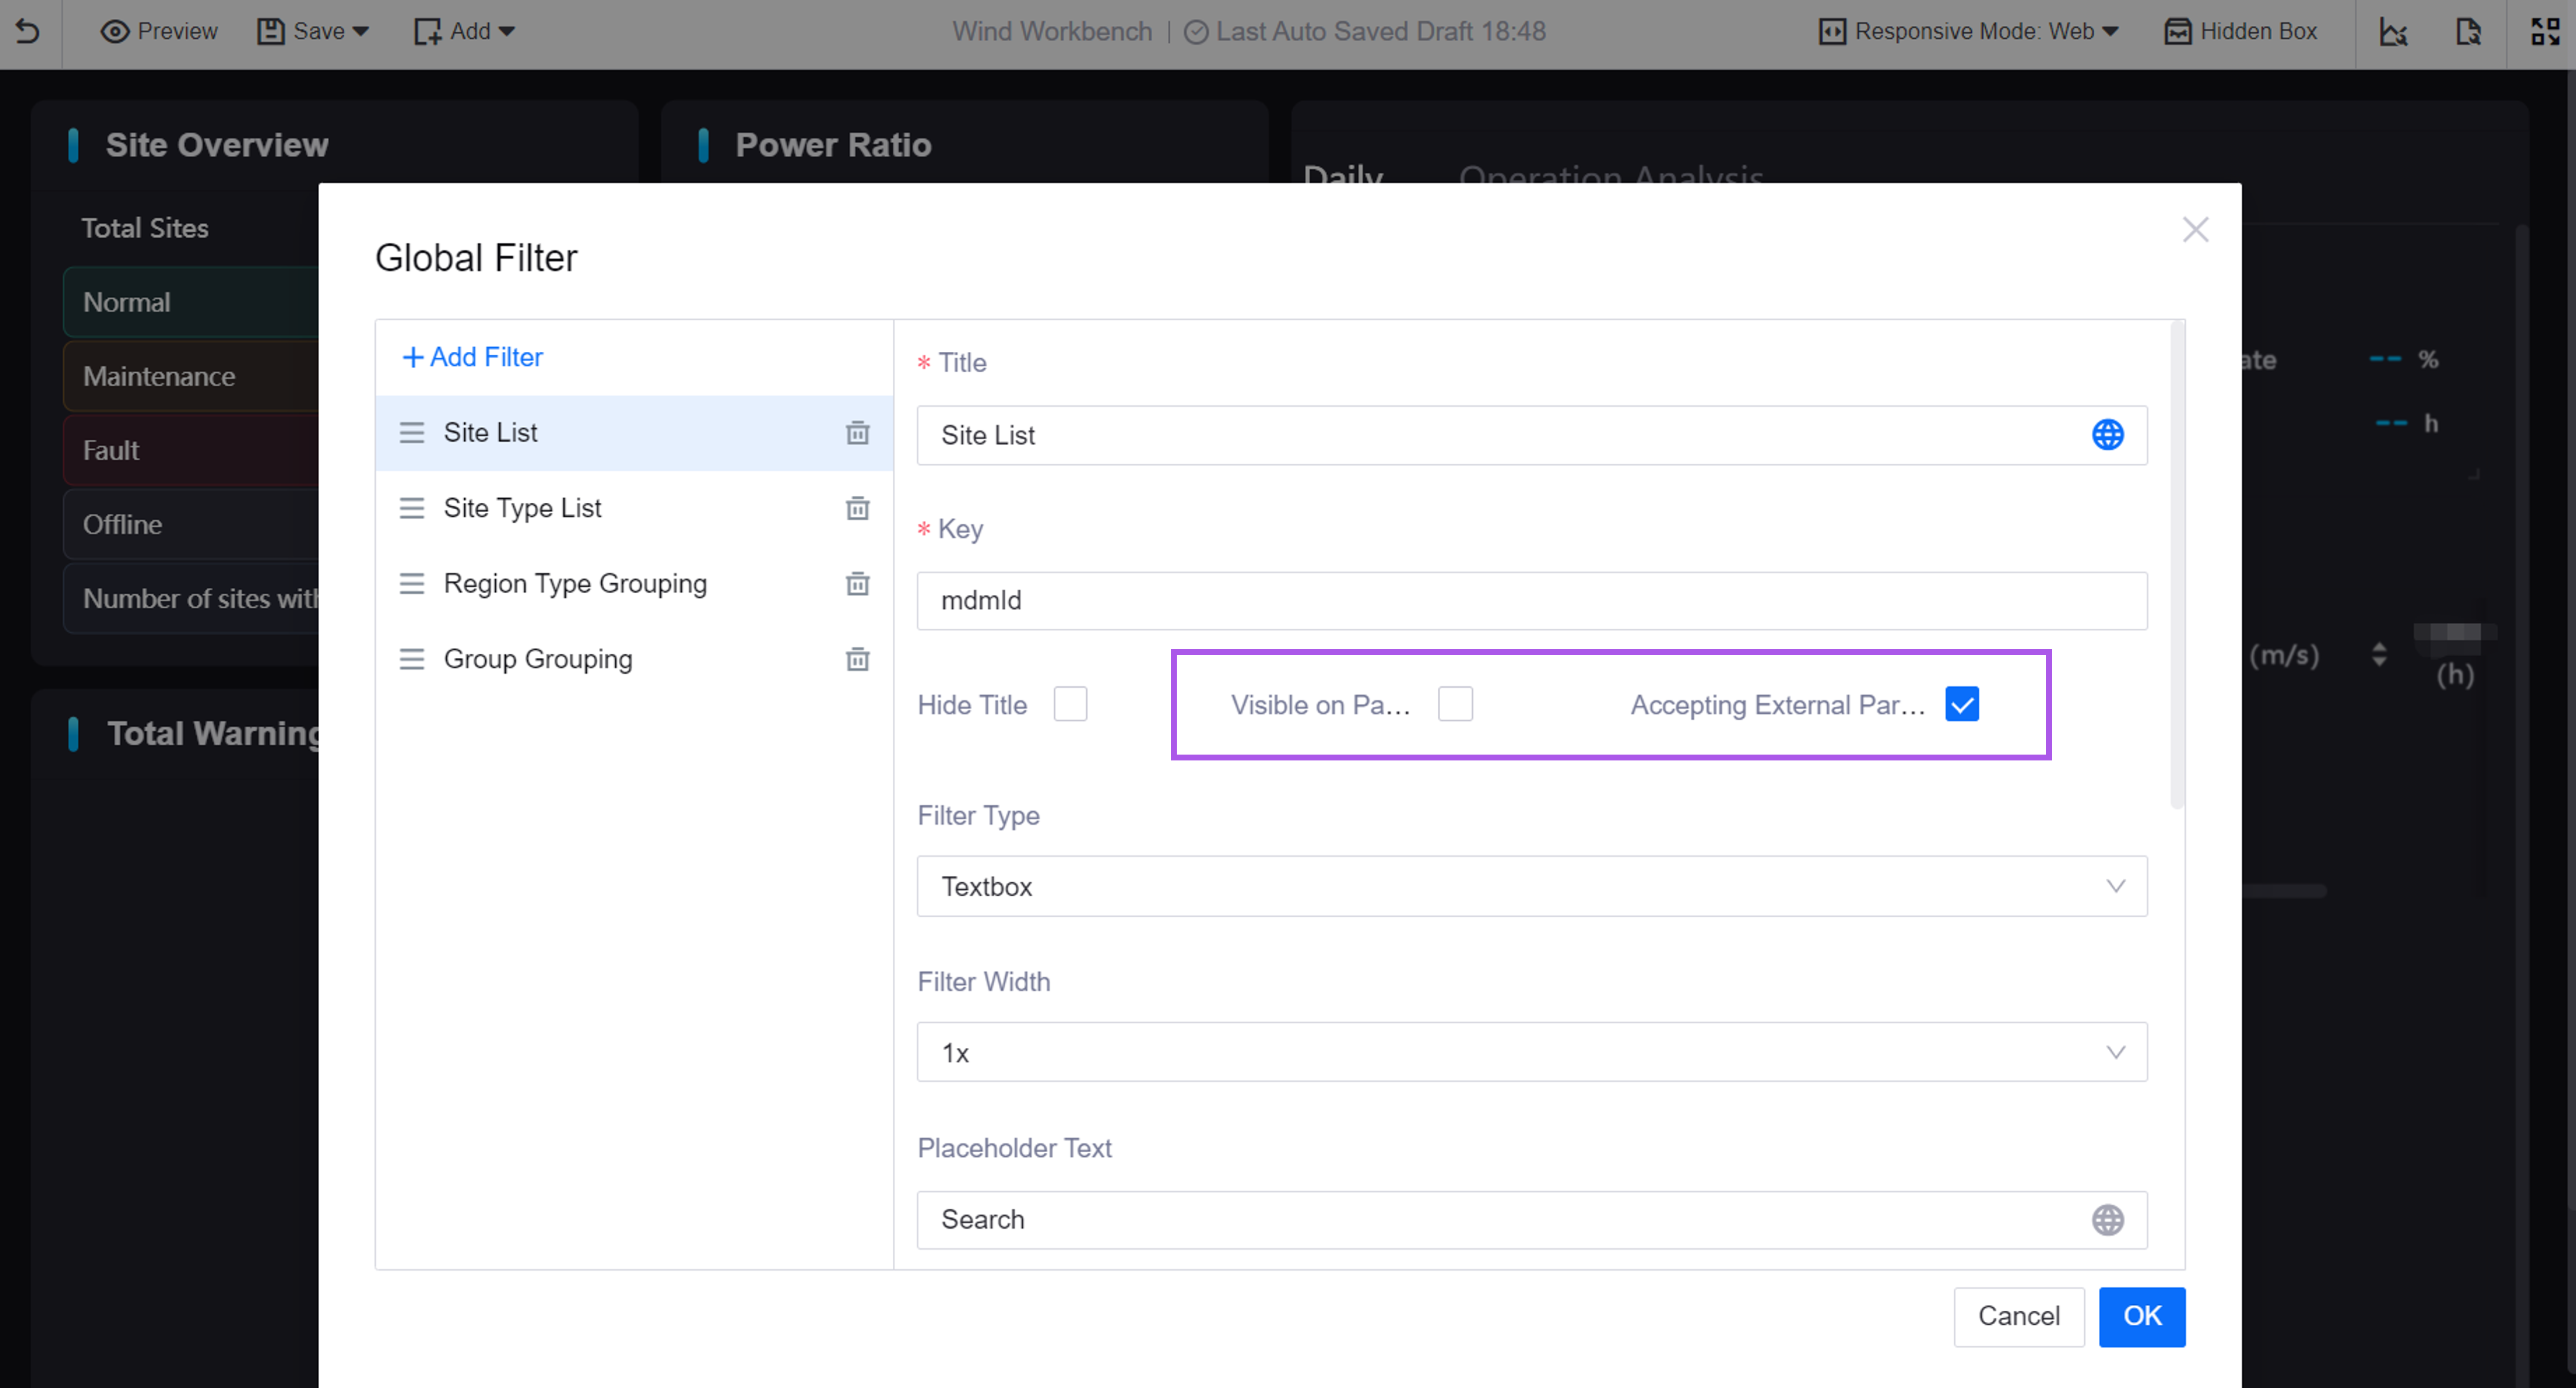Click trash icon for Group Grouping filter
This screenshot has width=2576, height=1388.
click(x=857, y=659)
